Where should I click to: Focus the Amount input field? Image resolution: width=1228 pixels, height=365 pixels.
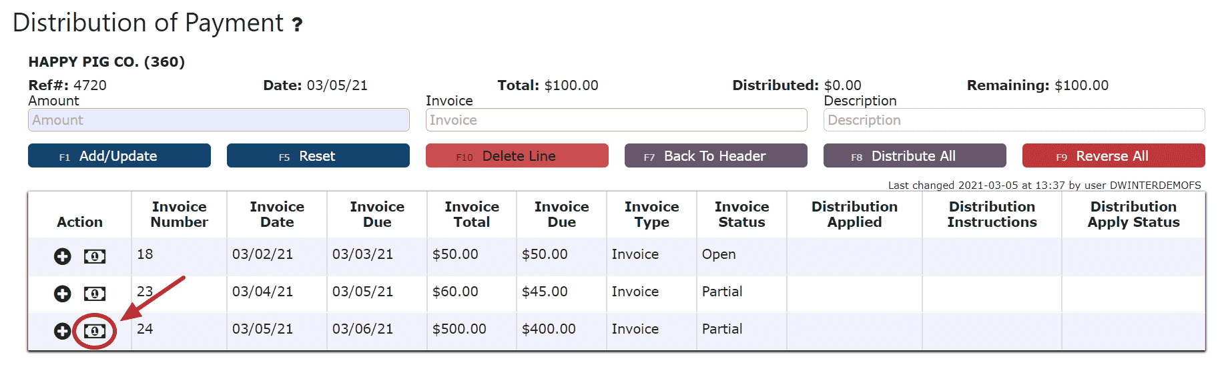219,120
